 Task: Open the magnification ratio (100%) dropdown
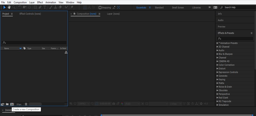click(84, 104)
